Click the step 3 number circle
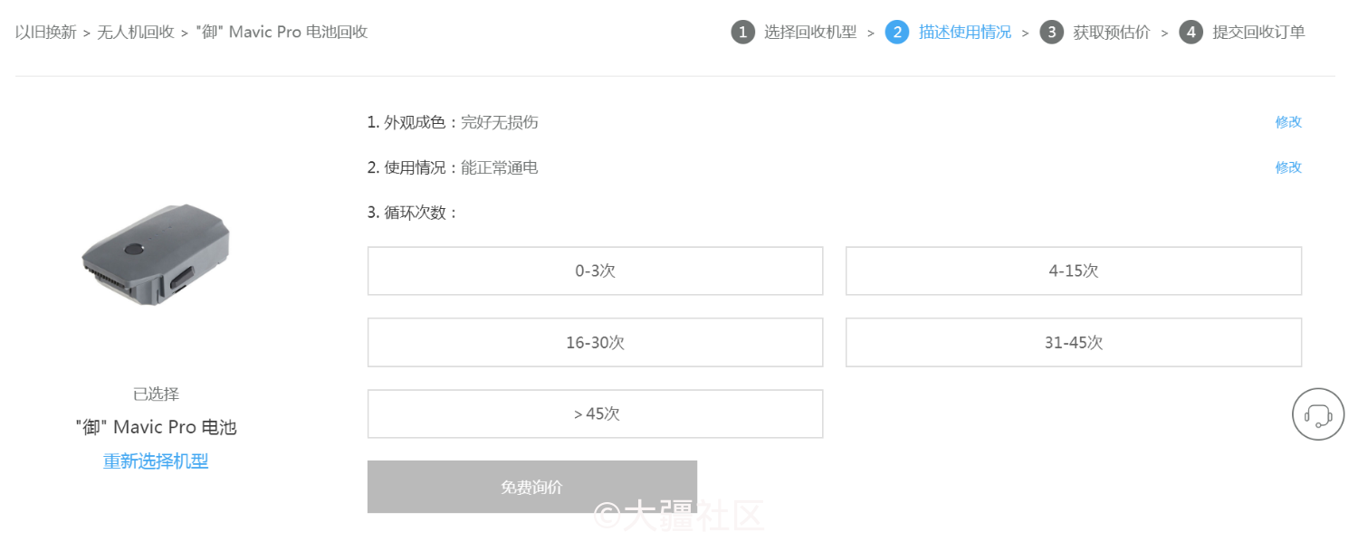 [1051, 33]
